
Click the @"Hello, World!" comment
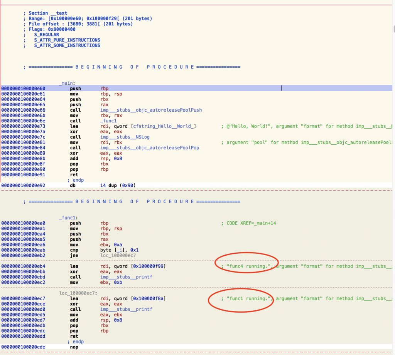click(248, 126)
